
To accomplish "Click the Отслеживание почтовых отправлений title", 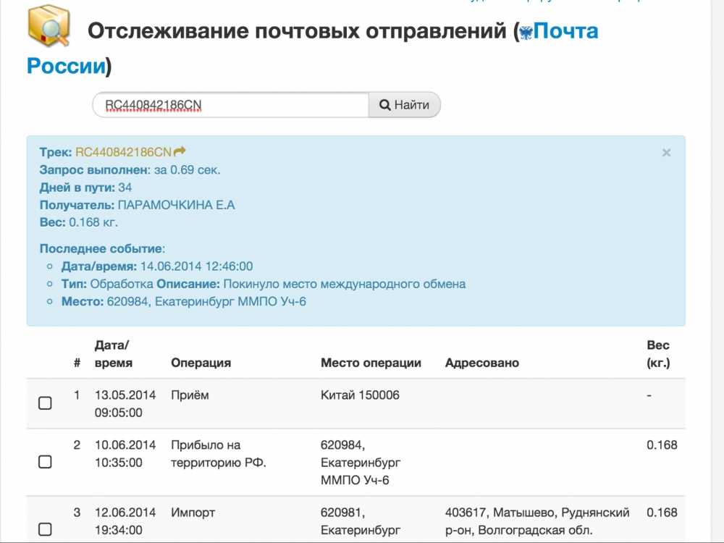I will point(297,31).
